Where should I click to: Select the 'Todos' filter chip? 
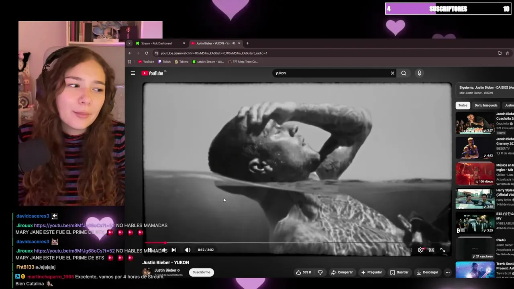[x=463, y=105]
